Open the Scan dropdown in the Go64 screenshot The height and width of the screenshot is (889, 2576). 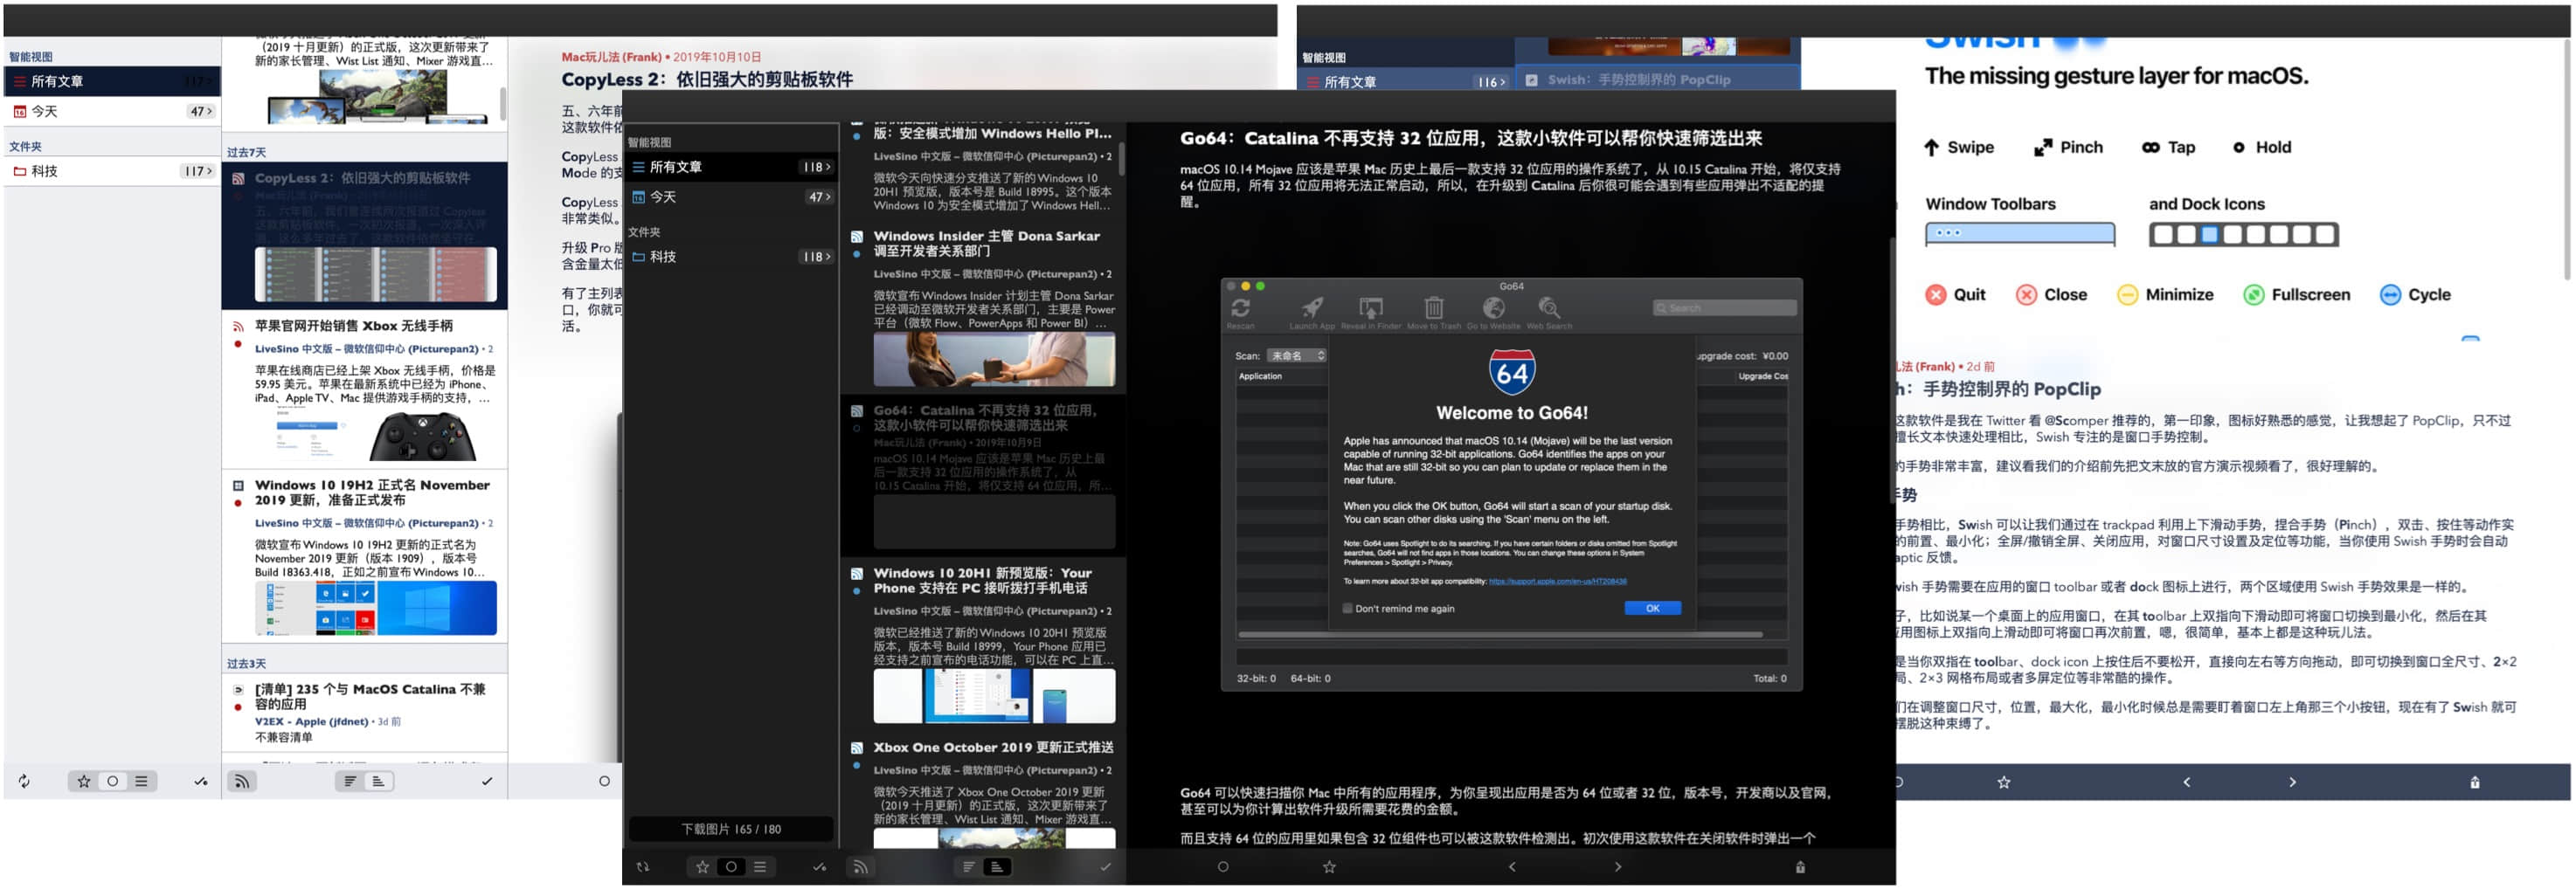click(x=1296, y=355)
